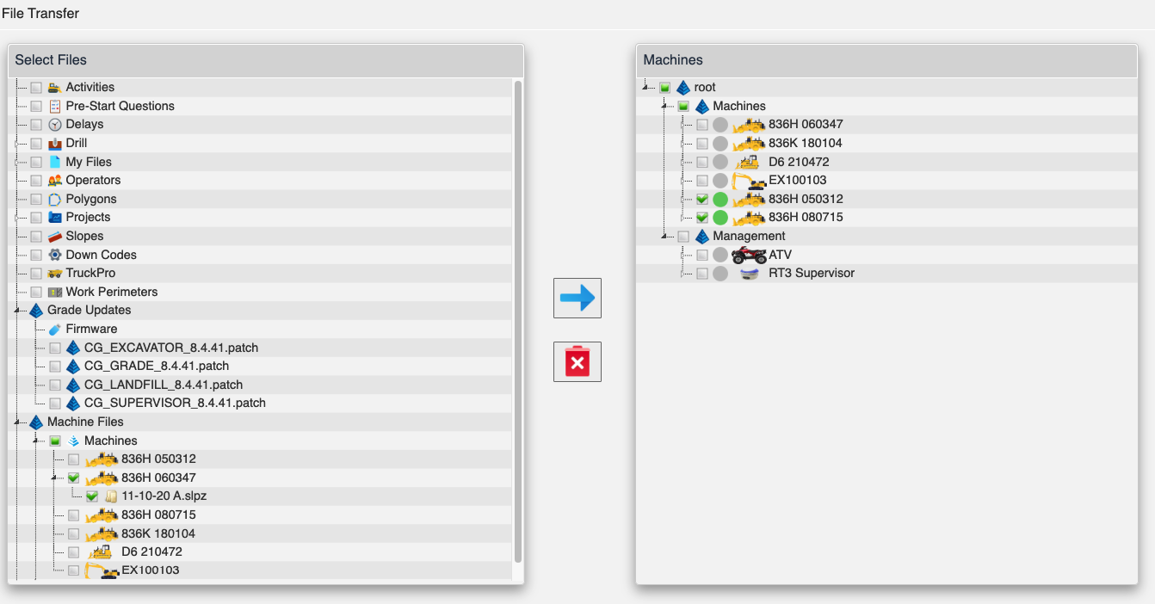Expand the Drill node
Screen dimensions: 1155x604
(x=17, y=143)
